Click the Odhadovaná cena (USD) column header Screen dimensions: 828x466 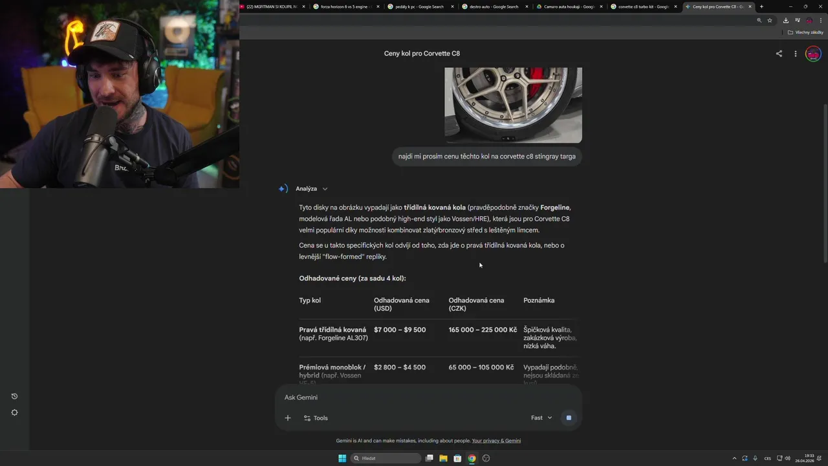click(402, 304)
